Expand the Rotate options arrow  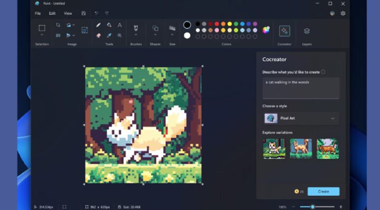pos(74,25)
